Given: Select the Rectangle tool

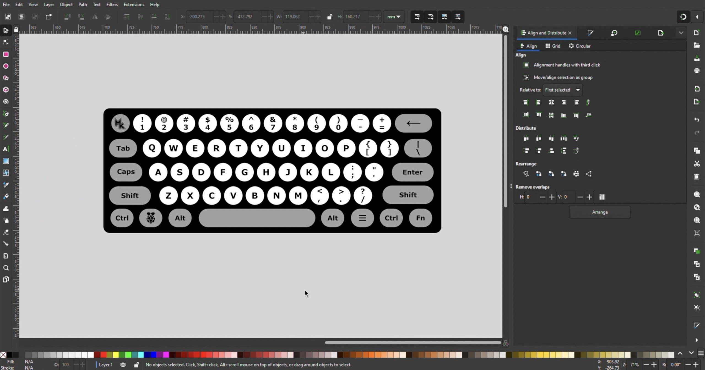Looking at the screenshot, I should [6, 54].
